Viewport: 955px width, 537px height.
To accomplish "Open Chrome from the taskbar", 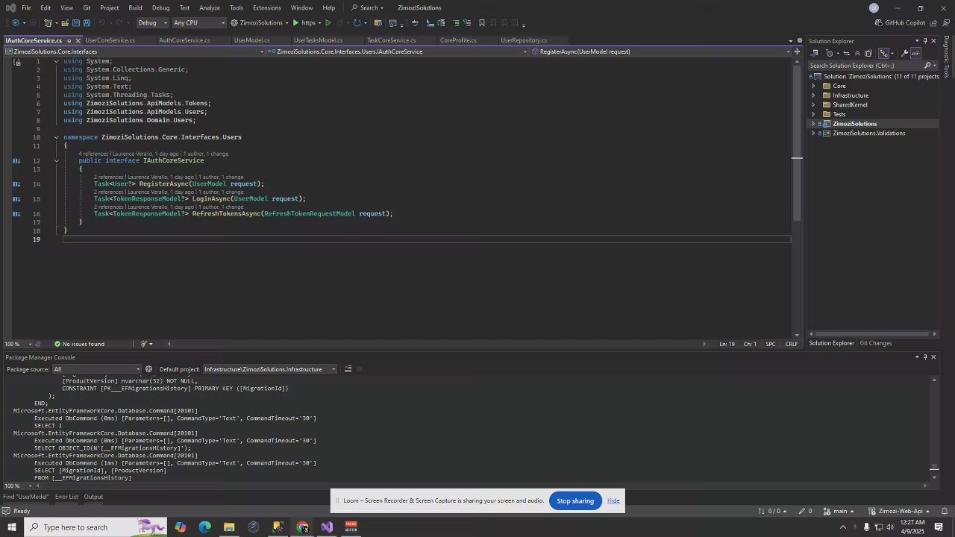I will (x=302, y=527).
